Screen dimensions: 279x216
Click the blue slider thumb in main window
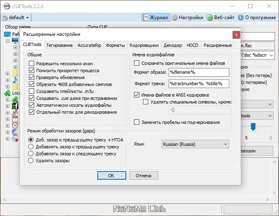pyautogui.click(x=253, y=127)
